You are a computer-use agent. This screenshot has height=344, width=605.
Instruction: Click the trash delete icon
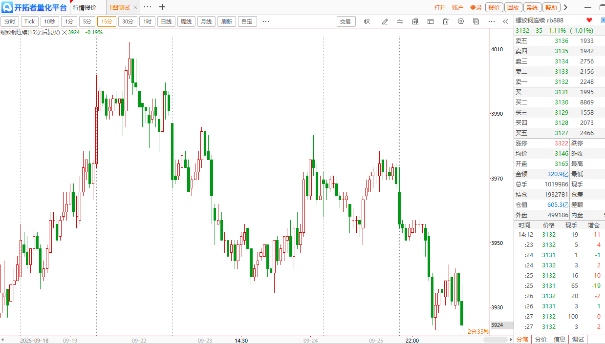coord(446,21)
